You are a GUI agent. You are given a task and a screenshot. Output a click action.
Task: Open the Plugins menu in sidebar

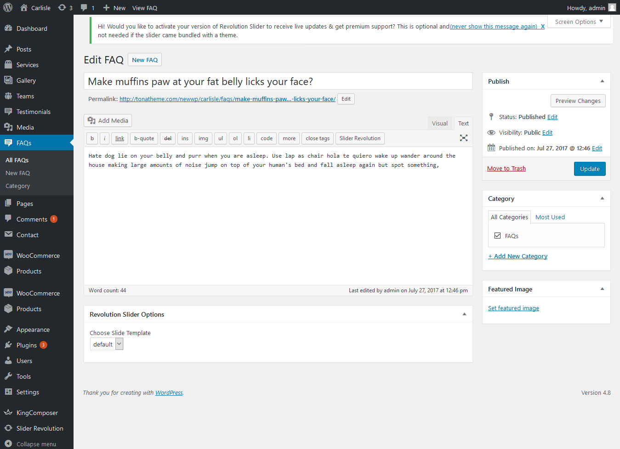(x=27, y=345)
